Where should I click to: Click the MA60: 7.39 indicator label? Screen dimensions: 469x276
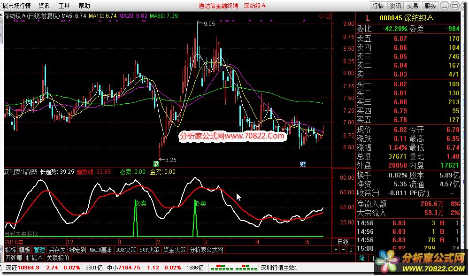[x=164, y=16]
